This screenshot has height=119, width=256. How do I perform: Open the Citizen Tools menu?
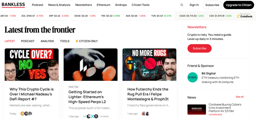[x=140, y=5]
